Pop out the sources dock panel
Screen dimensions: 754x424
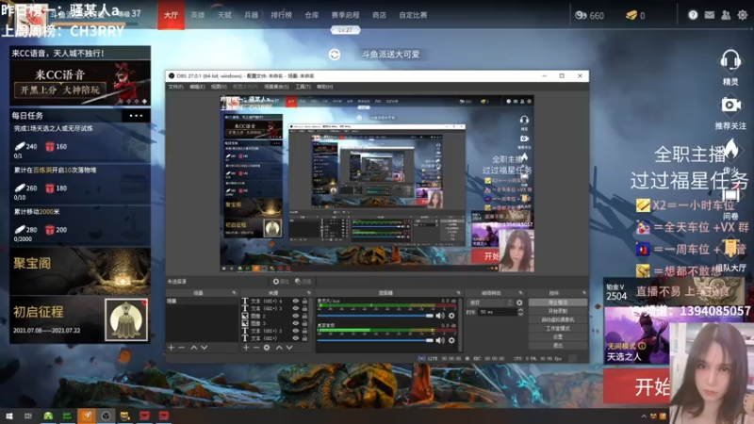(309, 293)
